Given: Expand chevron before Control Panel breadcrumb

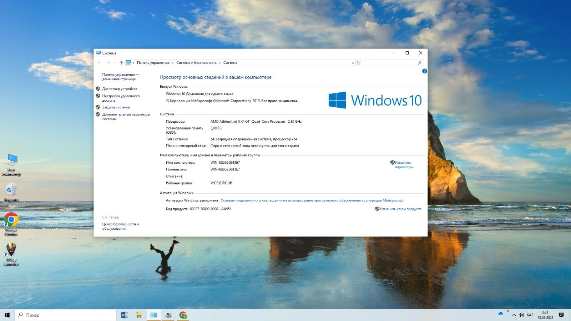Looking at the screenshot, I should point(134,63).
